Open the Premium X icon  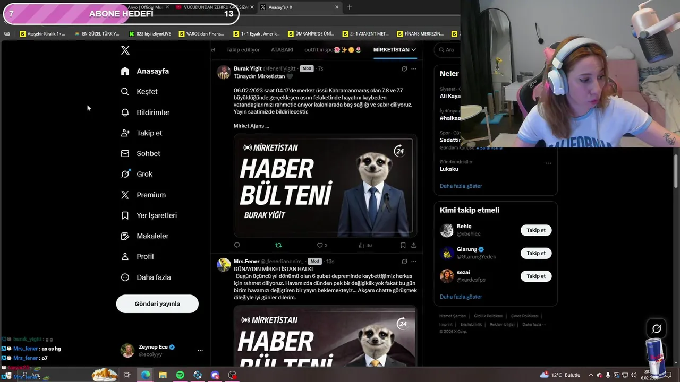pyautogui.click(x=125, y=195)
